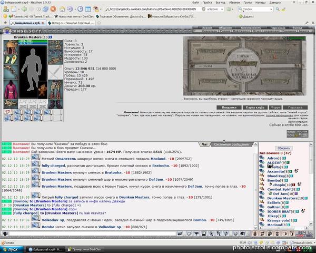The width and height of the screenshot is (316, 253).
Task: Stop page loading with the orange X
Action: (x=53, y=9)
